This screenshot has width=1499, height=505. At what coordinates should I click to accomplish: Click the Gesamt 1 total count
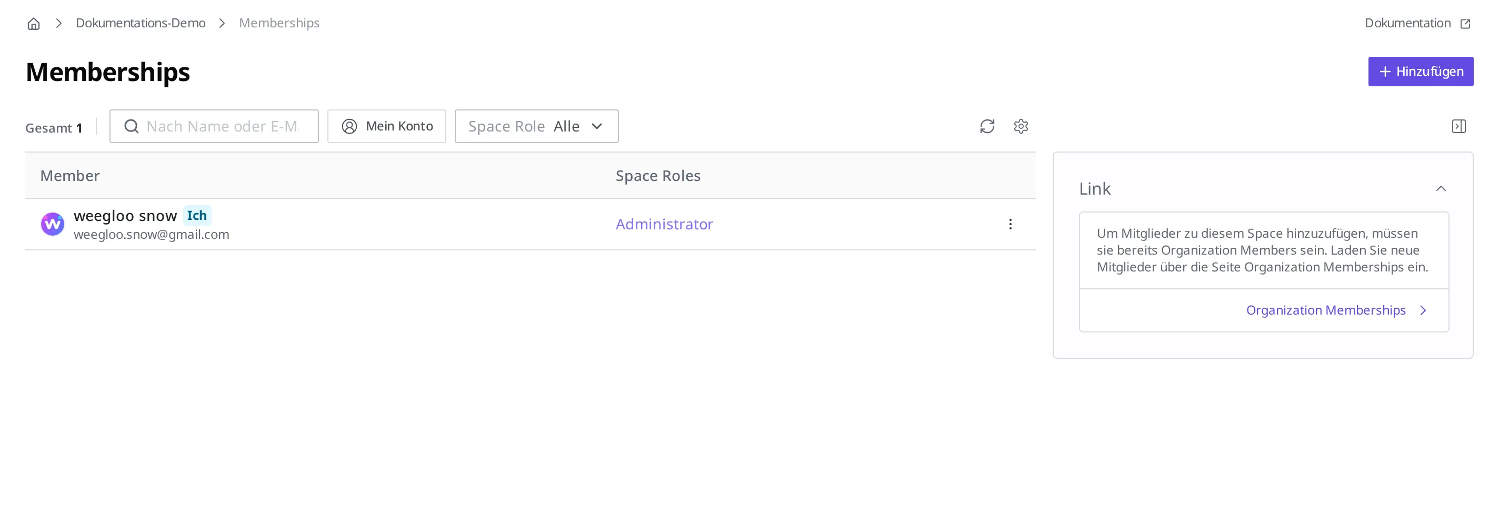pos(54,128)
